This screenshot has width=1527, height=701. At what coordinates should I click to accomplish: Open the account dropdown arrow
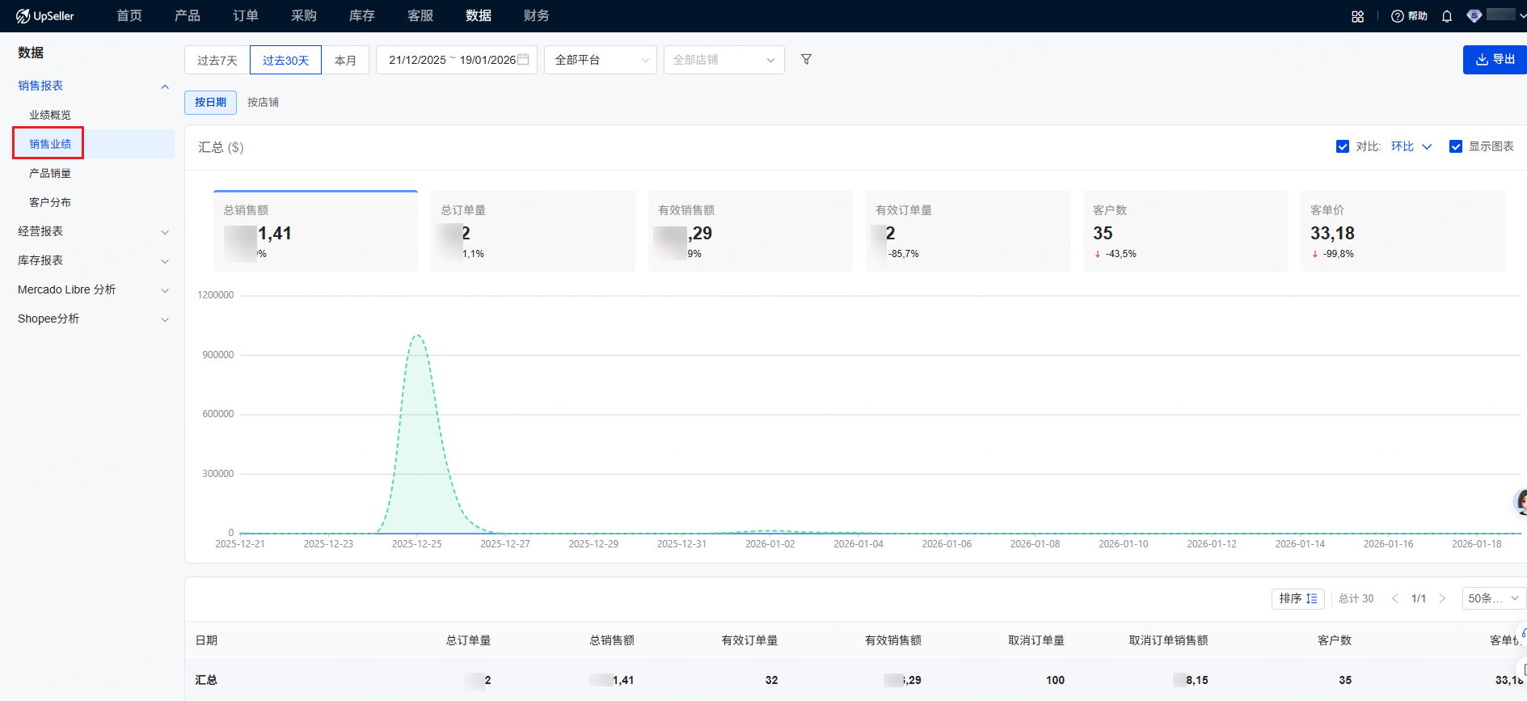point(1522,16)
